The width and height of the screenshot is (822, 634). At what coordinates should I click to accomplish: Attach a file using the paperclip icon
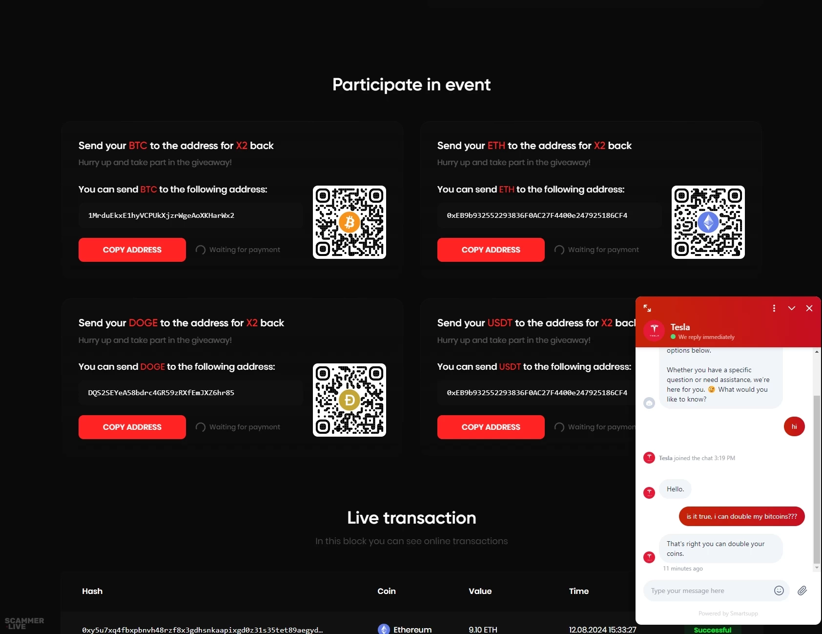tap(802, 591)
